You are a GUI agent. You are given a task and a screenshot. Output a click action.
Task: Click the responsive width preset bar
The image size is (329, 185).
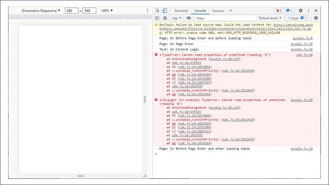[81, 17]
